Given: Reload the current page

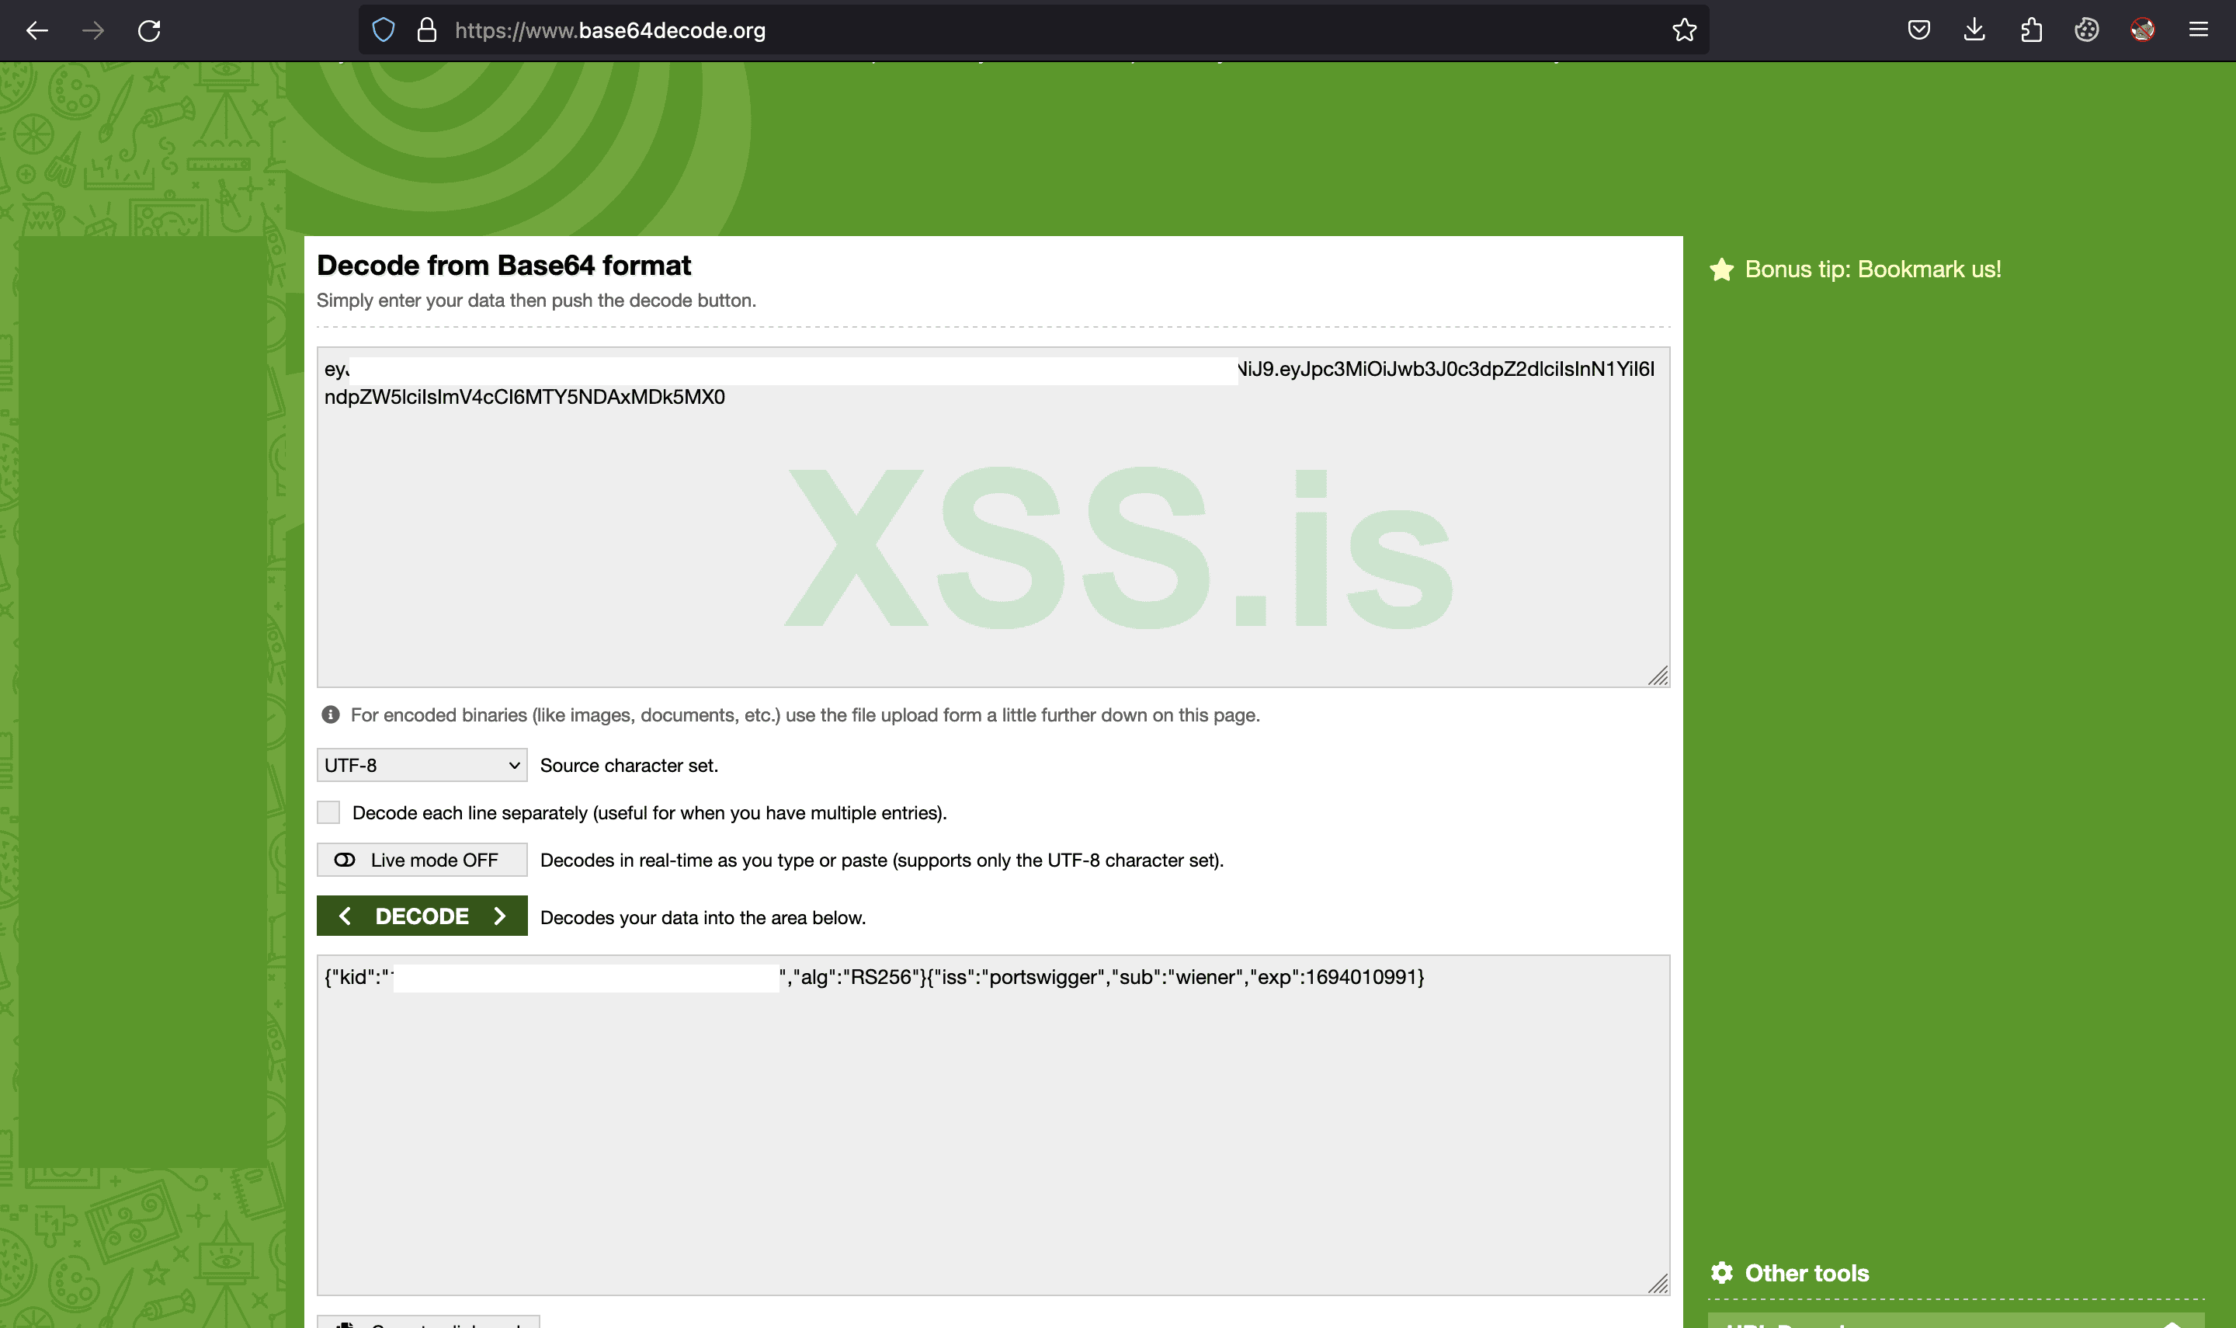Looking at the screenshot, I should [149, 30].
